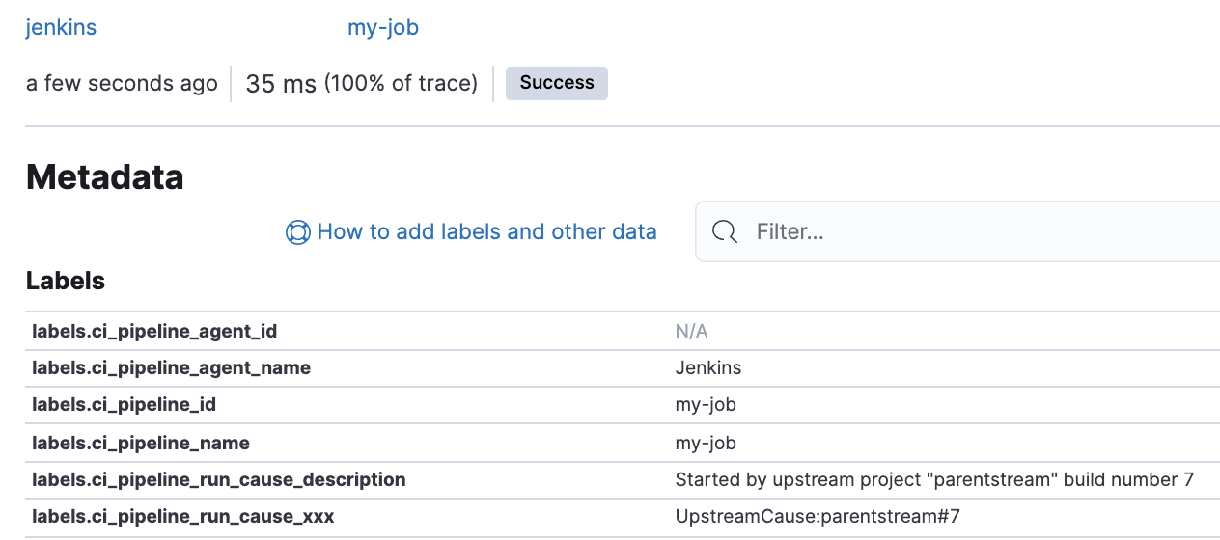1220x540 pixels.
Task: Click the Success status badge
Action: 557,83
